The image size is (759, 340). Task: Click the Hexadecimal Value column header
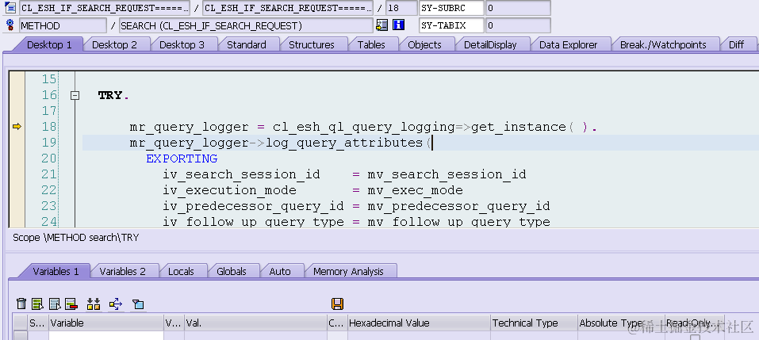point(420,323)
